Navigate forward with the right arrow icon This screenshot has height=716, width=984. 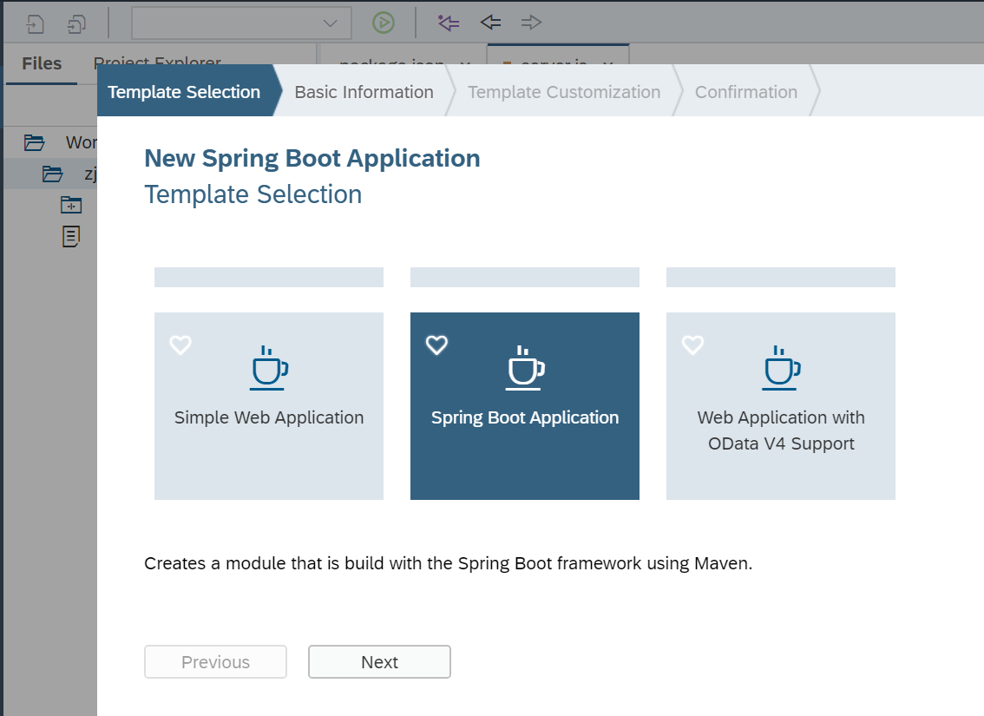coord(531,23)
